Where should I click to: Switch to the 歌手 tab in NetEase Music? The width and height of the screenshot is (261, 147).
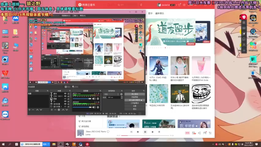coord(150,13)
